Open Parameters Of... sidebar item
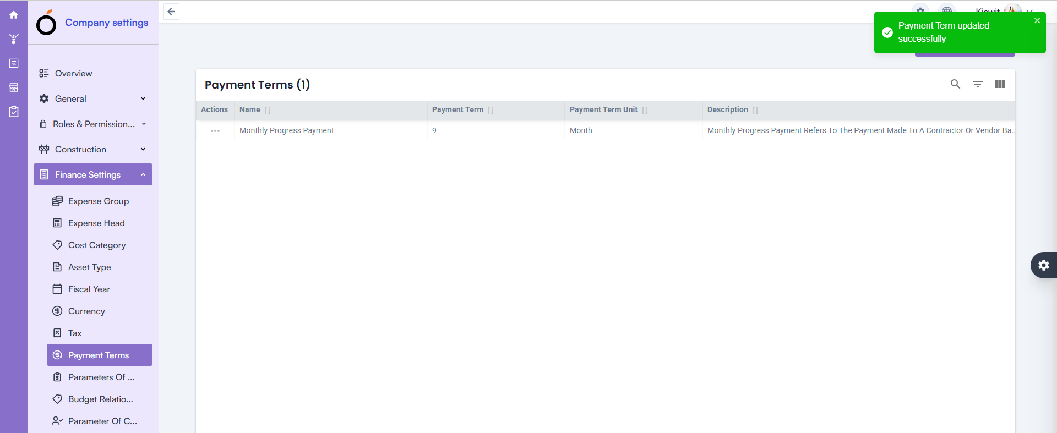 pyautogui.click(x=99, y=377)
